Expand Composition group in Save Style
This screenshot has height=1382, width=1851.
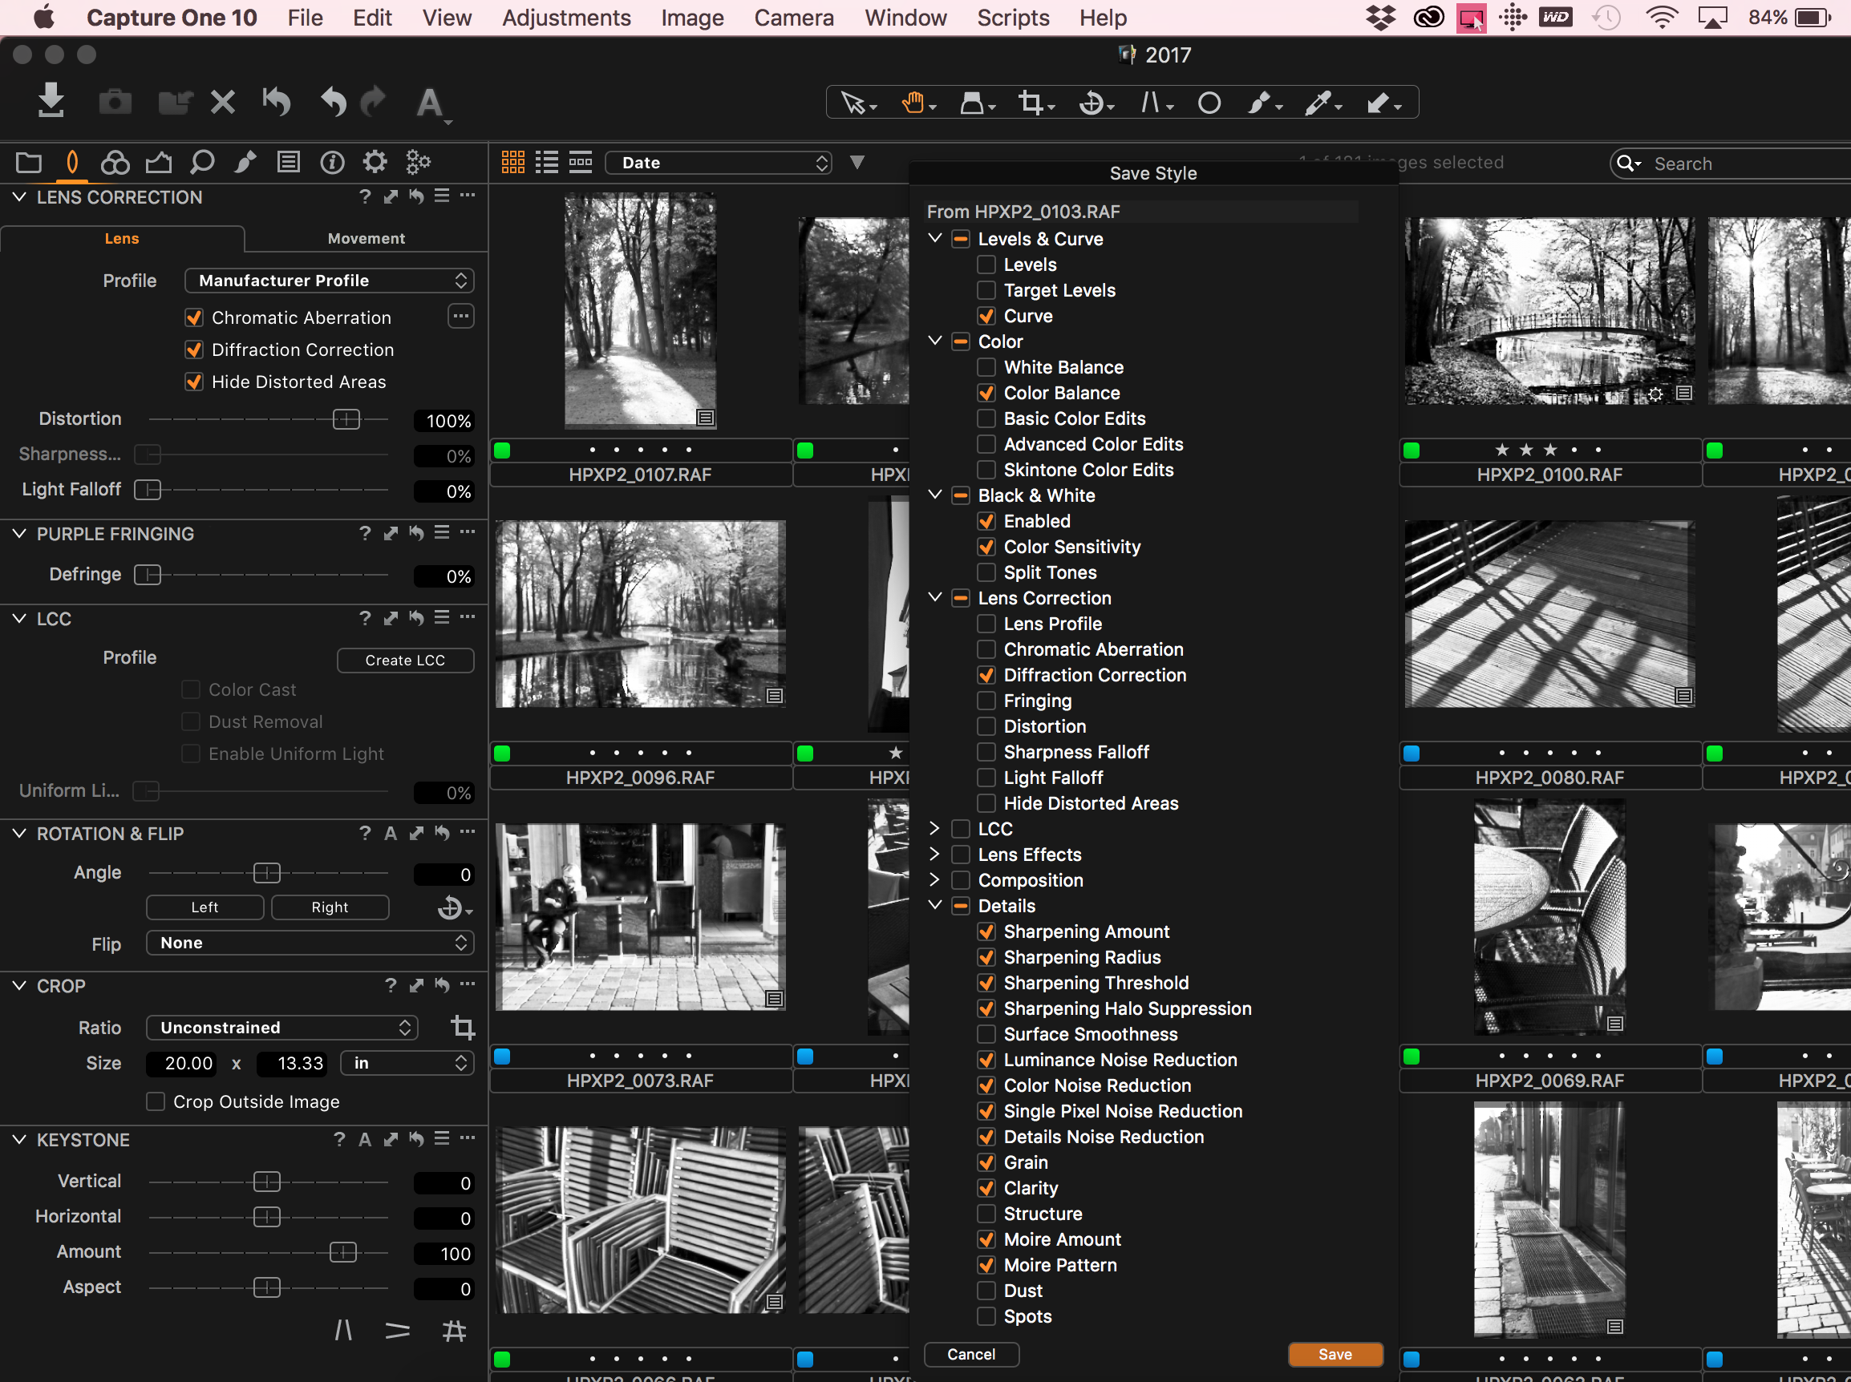coord(934,880)
